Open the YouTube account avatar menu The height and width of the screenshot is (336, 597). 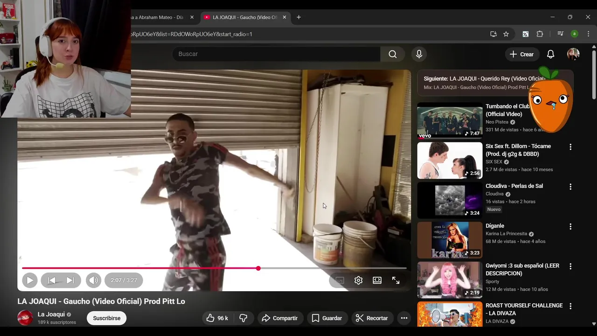[573, 54]
